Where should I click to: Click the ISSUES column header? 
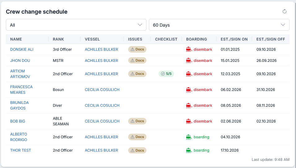(135, 39)
